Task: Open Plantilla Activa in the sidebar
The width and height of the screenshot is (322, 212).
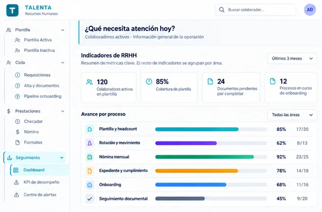Action: click(38, 40)
